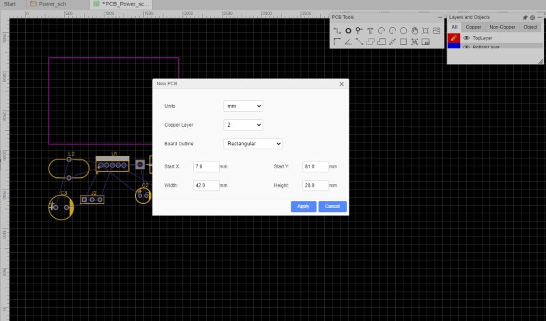Choose the Text tool in PCB Tools

click(x=370, y=31)
